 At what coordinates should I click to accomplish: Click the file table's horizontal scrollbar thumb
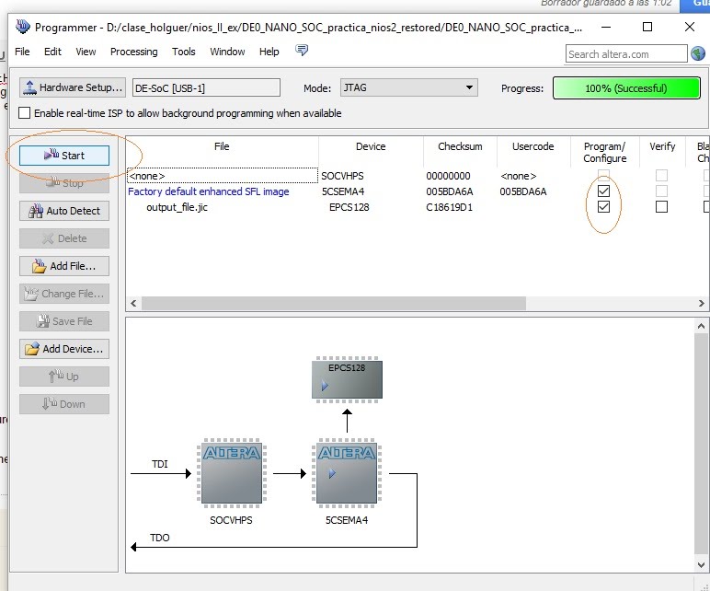pos(334,303)
